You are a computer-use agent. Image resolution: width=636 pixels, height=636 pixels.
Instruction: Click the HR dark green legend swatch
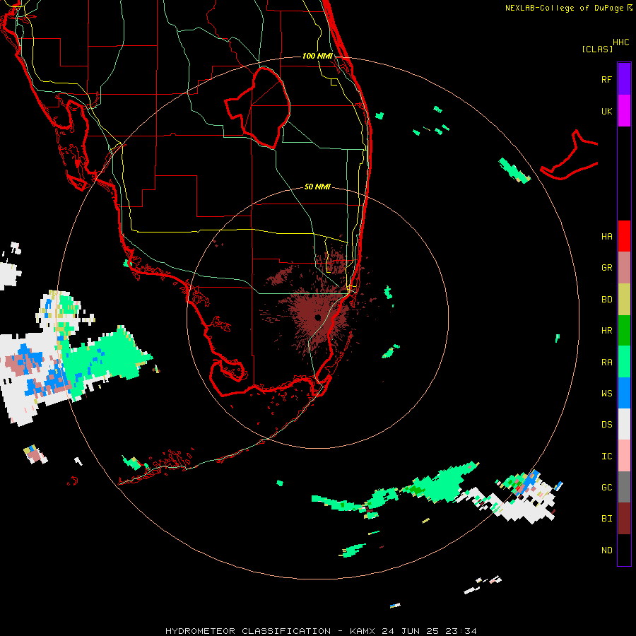click(624, 331)
